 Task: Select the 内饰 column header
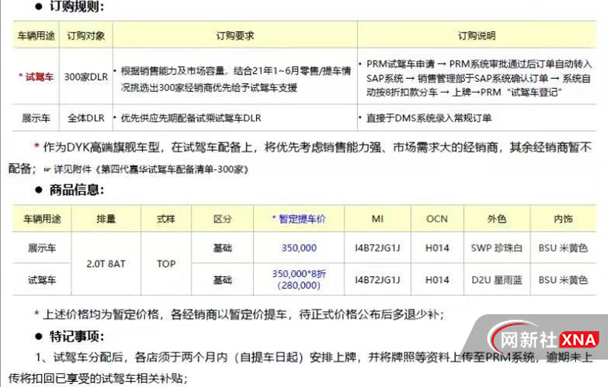[x=563, y=219]
